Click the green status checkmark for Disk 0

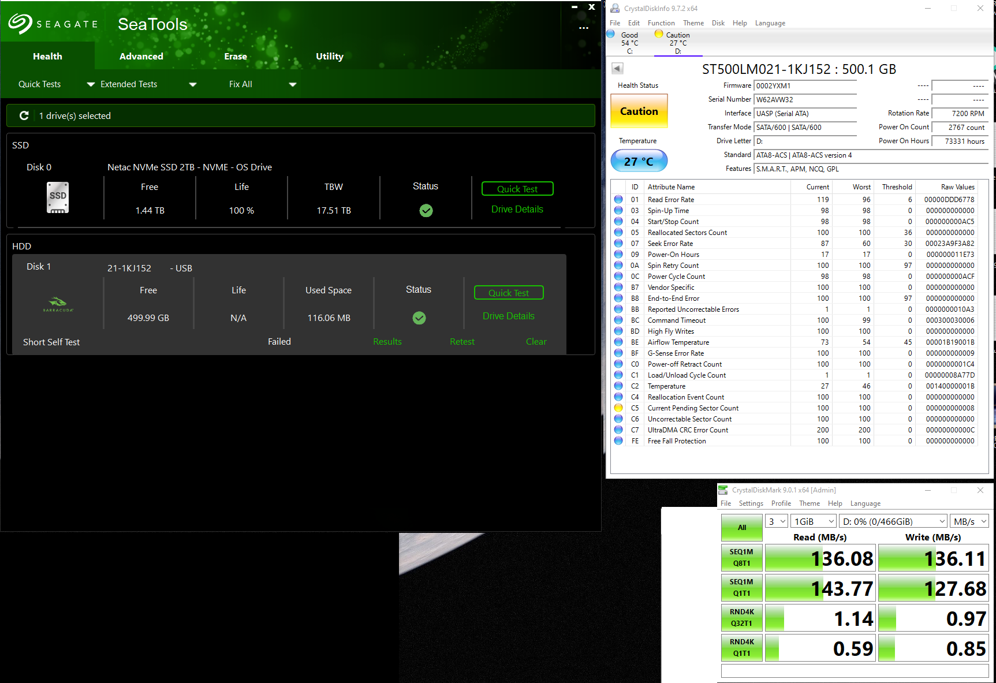pyautogui.click(x=426, y=211)
